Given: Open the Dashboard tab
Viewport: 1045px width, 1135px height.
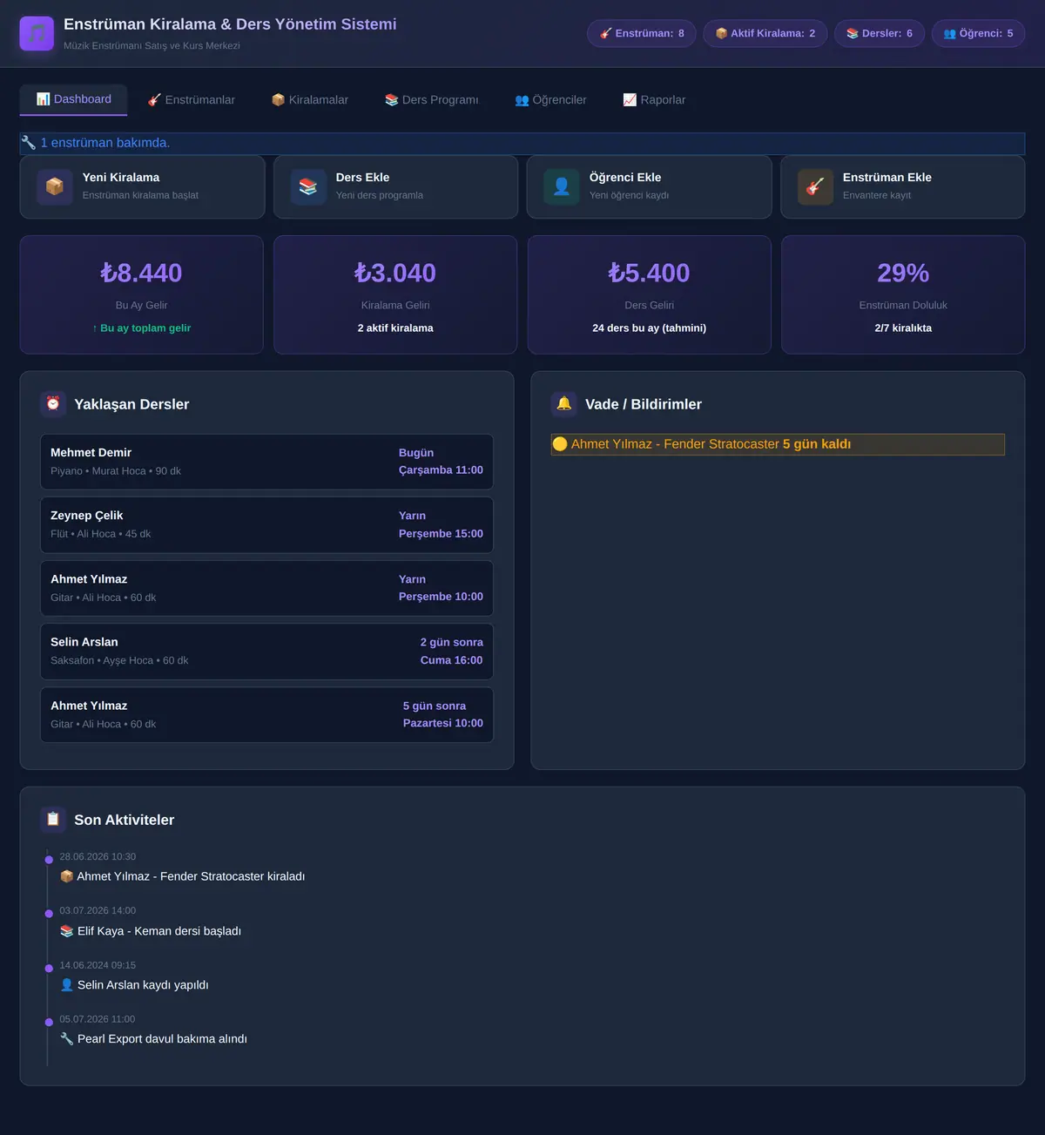Looking at the screenshot, I should [74, 99].
